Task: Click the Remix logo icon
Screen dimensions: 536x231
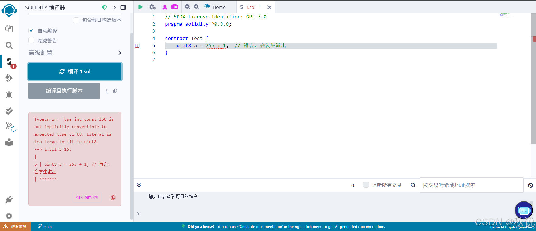Action: (x=9, y=10)
